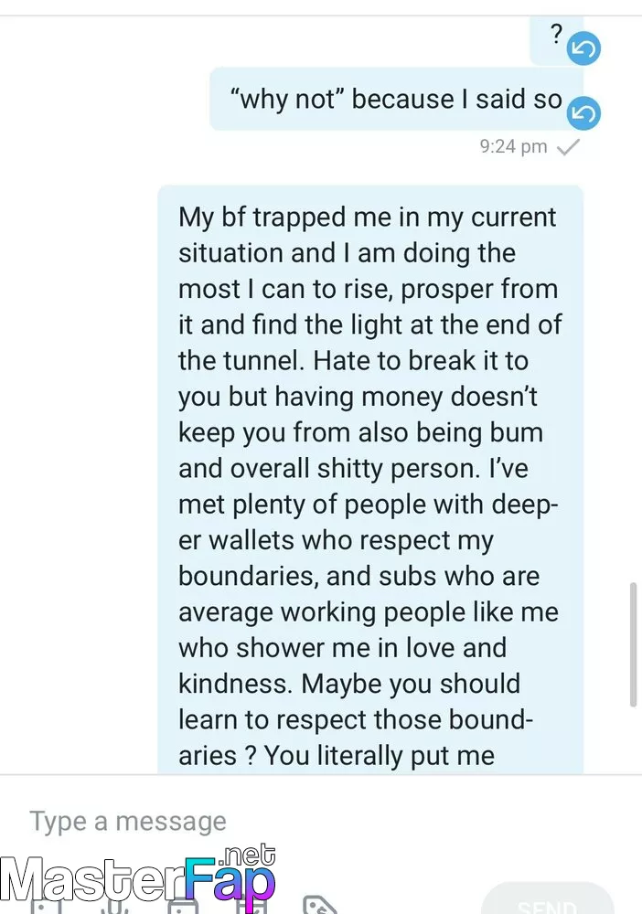Open the media attachment icon at bottom left
Screen dimensions: 642x914
46,907
